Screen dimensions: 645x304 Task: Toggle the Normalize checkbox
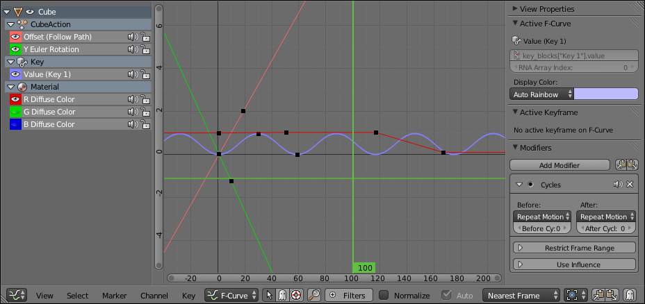384,296
